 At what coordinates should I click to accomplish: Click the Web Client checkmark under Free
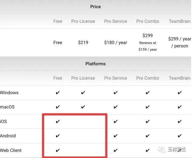pos(58,150)
